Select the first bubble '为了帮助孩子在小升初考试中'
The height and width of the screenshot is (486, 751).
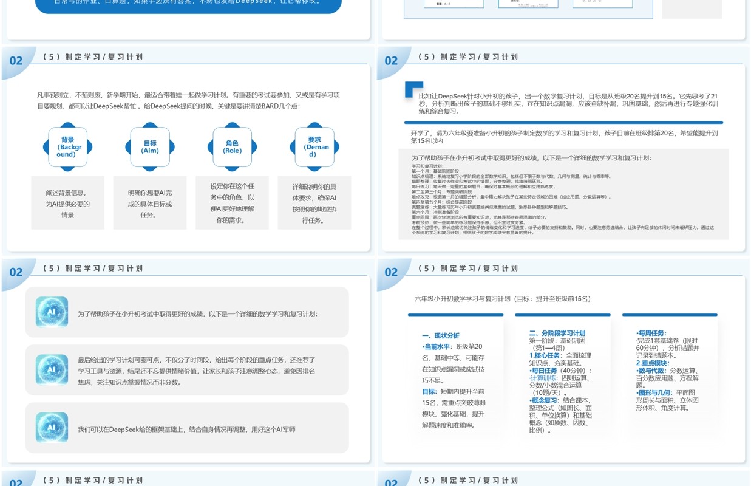187,312
